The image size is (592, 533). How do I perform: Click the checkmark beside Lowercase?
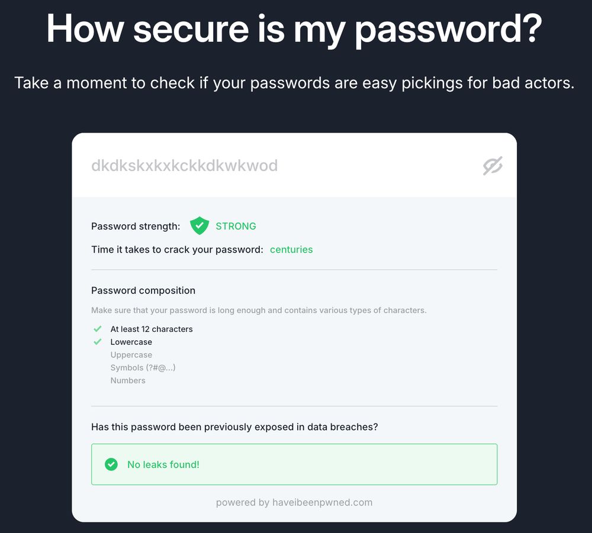click(98, 342)
